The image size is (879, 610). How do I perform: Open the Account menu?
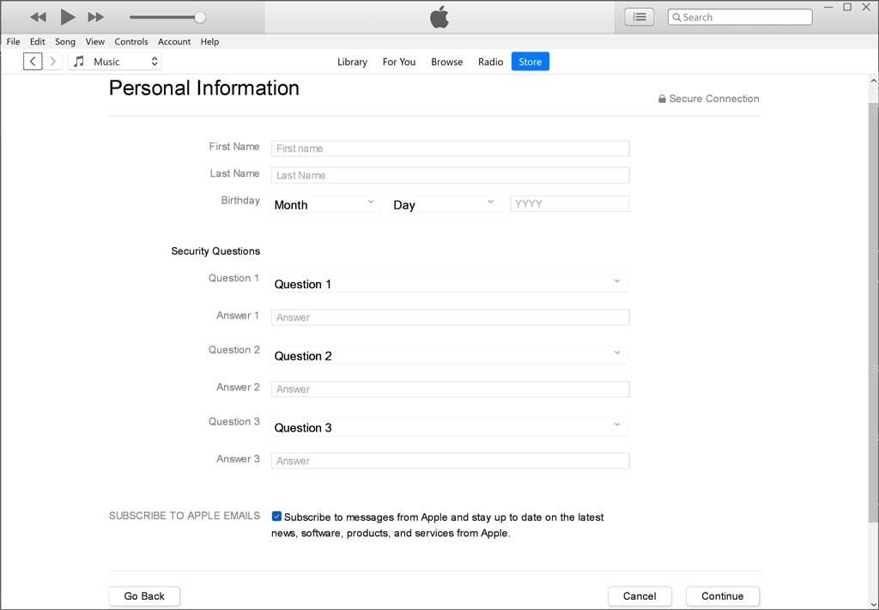pyautogui.click(x=174, y=41)
